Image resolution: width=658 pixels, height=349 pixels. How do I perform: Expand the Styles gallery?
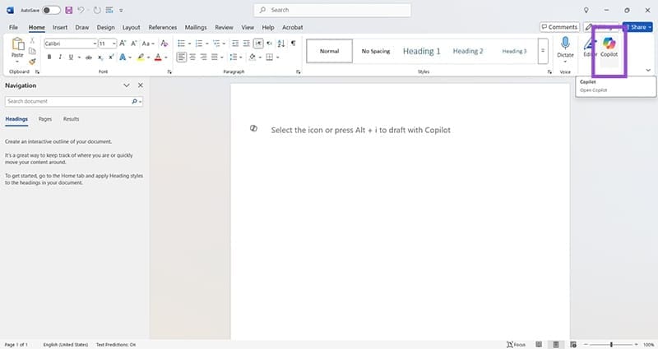[x=542, y=51]
